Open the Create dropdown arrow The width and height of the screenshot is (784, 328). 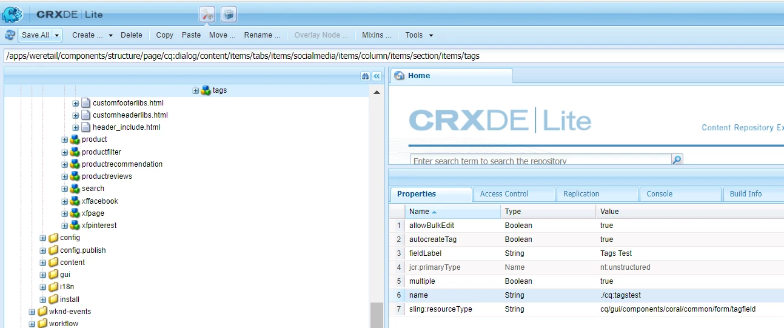[x=111, y=35]
